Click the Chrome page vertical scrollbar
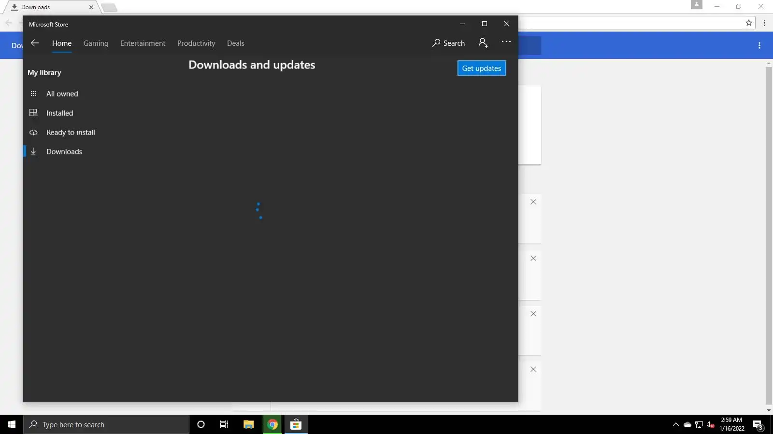 tap(769, 236)
